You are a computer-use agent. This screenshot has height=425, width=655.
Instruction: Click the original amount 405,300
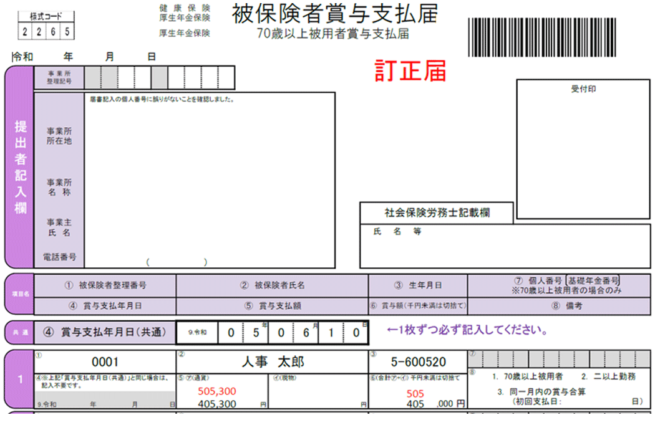tap(217, 404)
